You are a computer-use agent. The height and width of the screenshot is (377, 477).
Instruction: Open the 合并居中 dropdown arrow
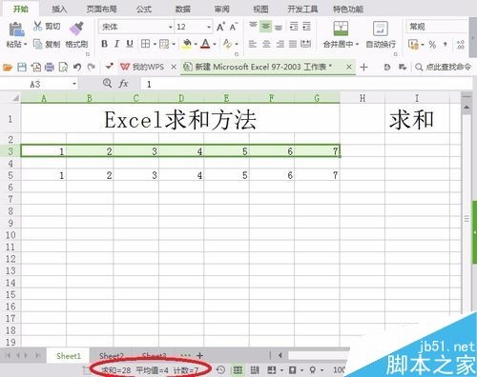pyautogui.click(x=357, y=44)
